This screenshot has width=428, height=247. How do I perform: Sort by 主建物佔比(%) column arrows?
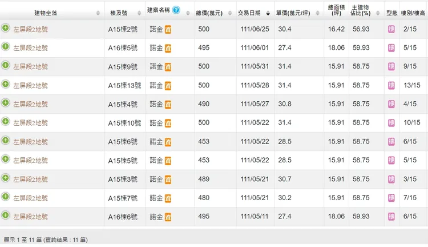[x=378, y=13]
